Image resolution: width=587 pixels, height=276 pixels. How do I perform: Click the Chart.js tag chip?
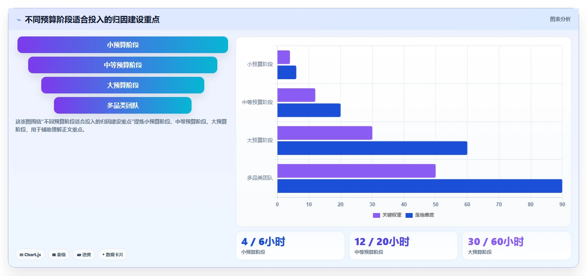30,255
